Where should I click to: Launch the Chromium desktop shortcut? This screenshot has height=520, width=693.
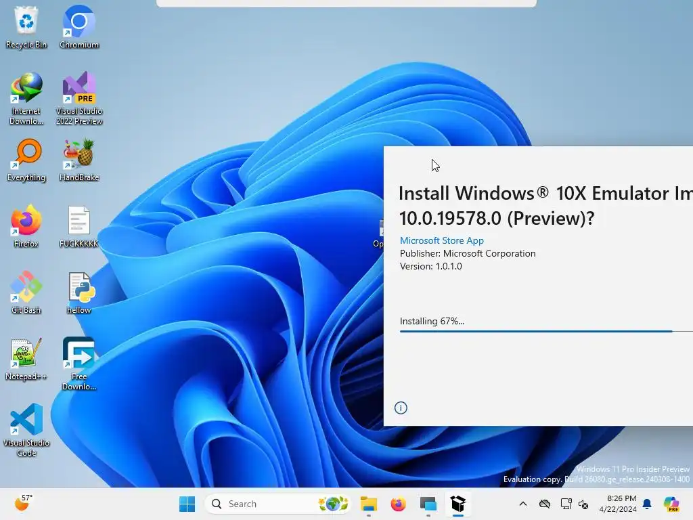[79, 27]
